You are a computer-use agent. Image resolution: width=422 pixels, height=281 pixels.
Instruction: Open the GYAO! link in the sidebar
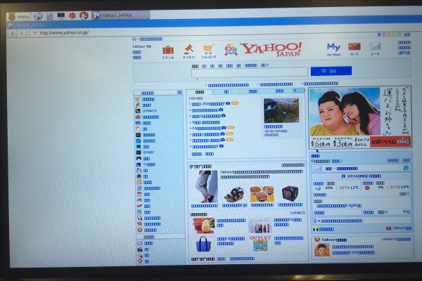click(x=148, y=152)
